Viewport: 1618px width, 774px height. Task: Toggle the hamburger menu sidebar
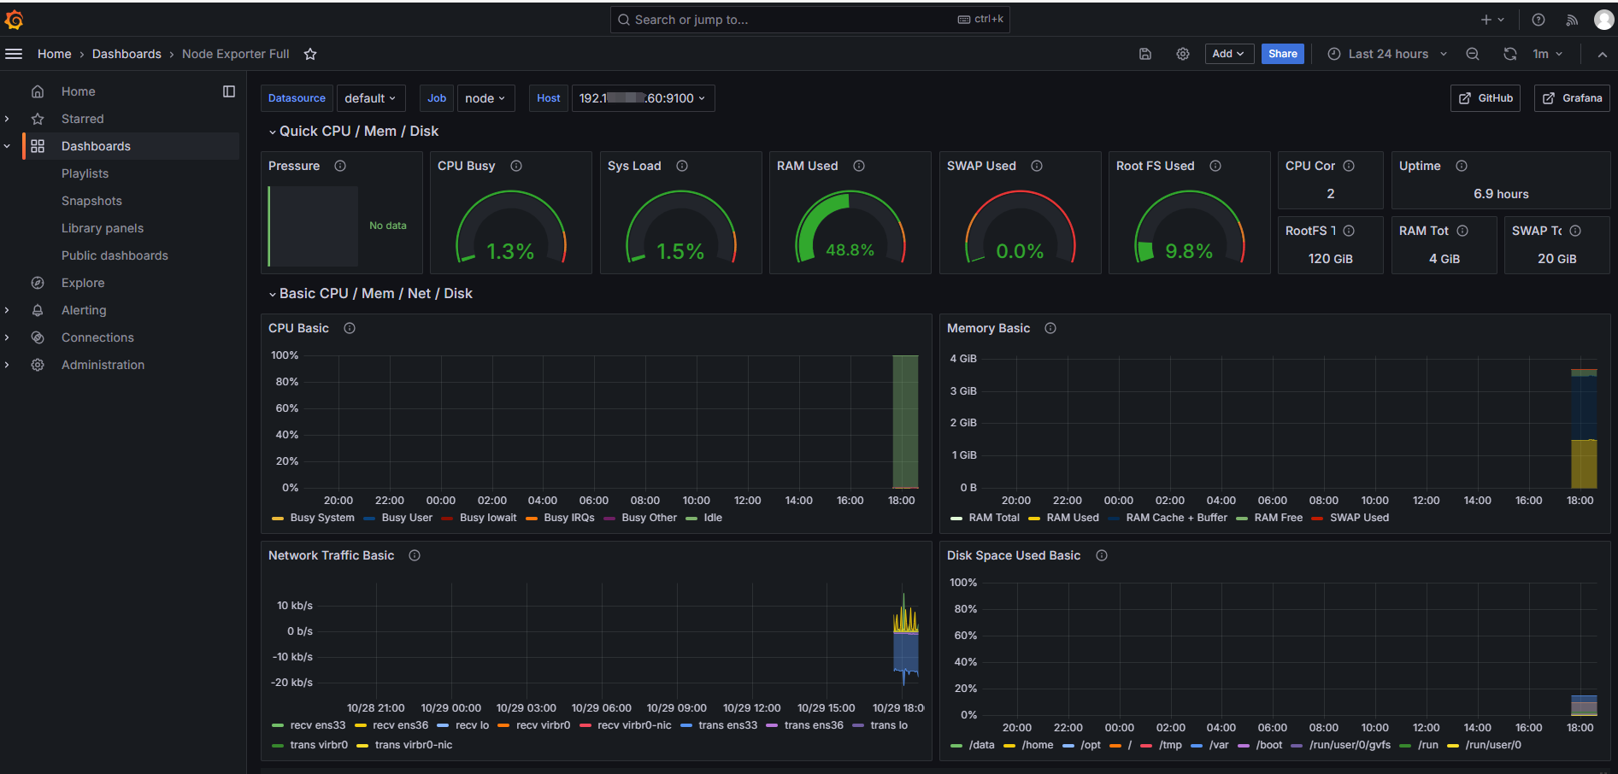pyautogui.click(x=14, y=54)
